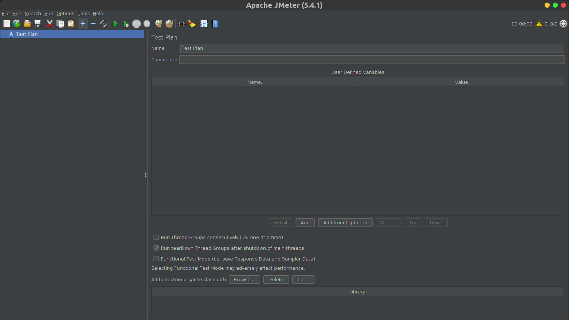Click the Up button
569x320 pixels.
pos(413,222)
